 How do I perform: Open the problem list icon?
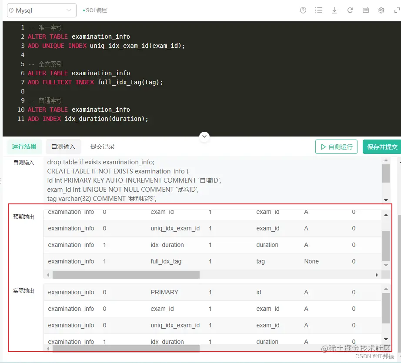319,10
